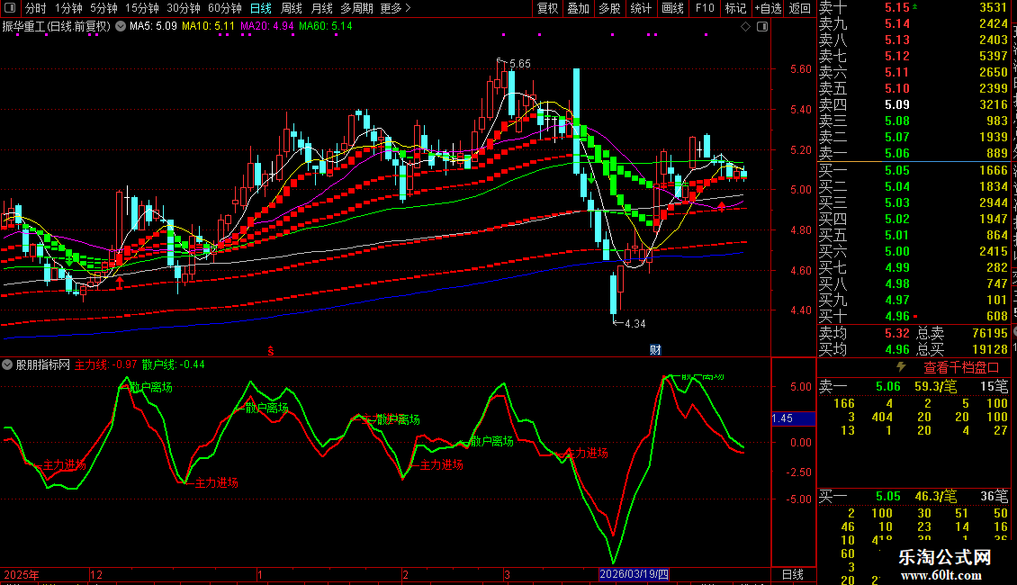
Task: Click the red S marker under the chart
Action: coord(271,351)
